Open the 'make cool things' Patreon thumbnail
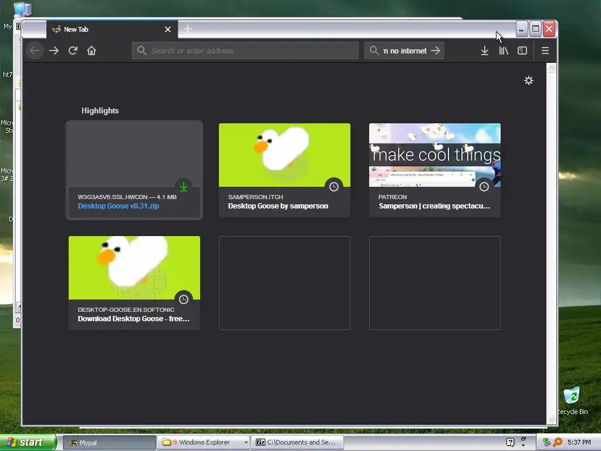The width and height of the screenshot is (601, 451). coord(435,155)
